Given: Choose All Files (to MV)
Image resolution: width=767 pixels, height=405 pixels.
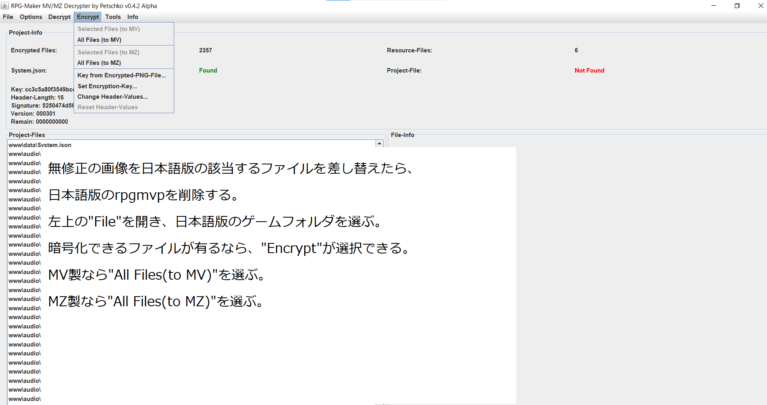Looking at the screenshot, I should [124, 40].
